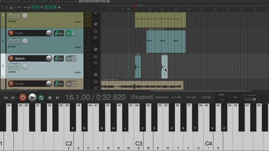Solo the Tamb track
Viewport: 269px width, 151px height.
coord(95,38)
